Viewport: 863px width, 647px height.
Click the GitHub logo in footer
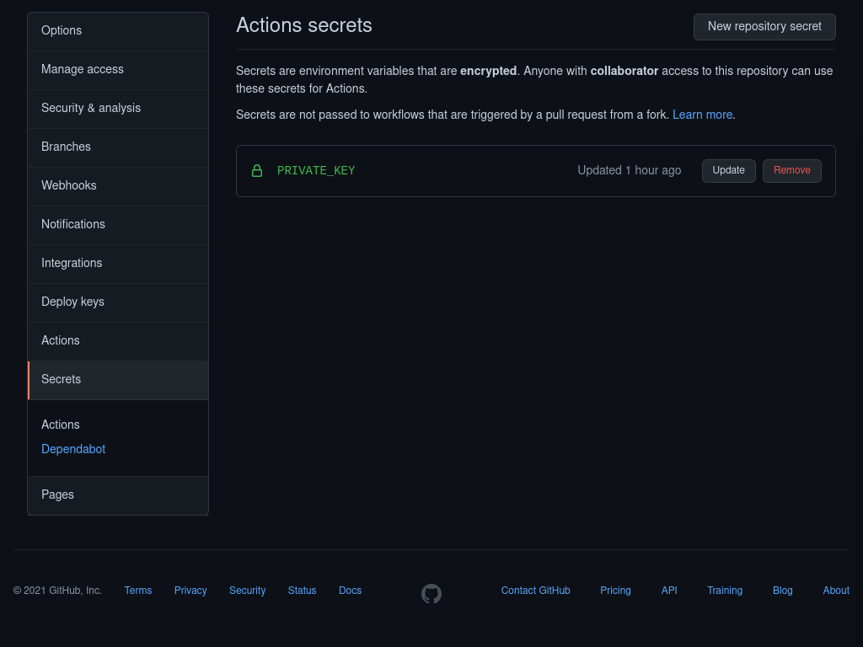(431, 594)
